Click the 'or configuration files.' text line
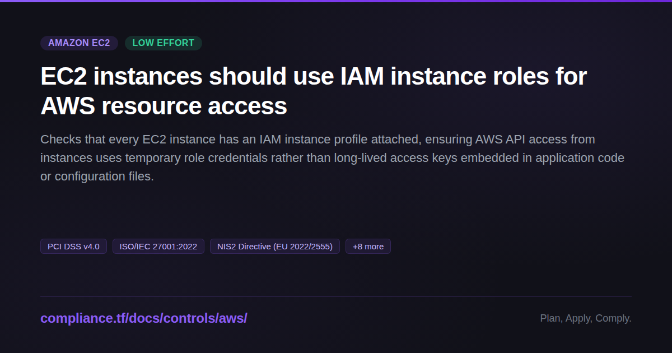Image resolution: width=672 pixels, height=353 pixels. 97,176
